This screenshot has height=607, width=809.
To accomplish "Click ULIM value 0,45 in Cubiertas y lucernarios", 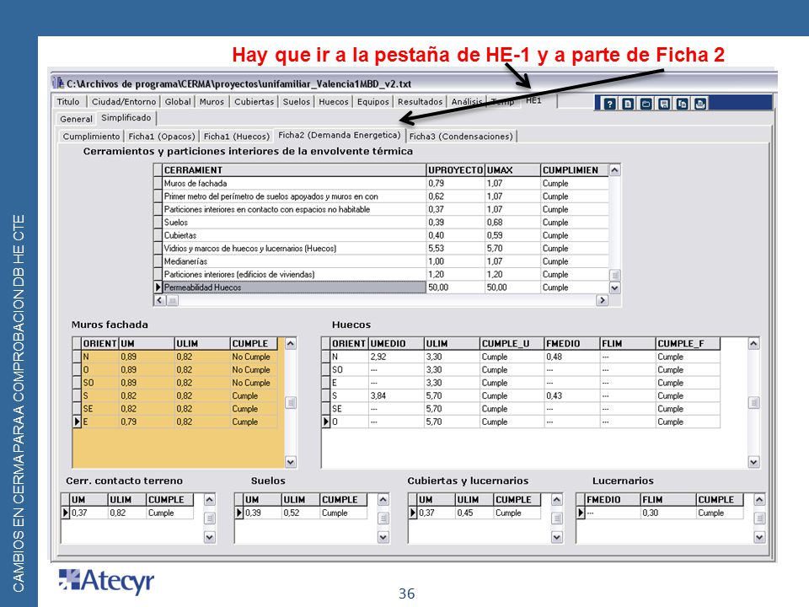I will coord(465,513).
